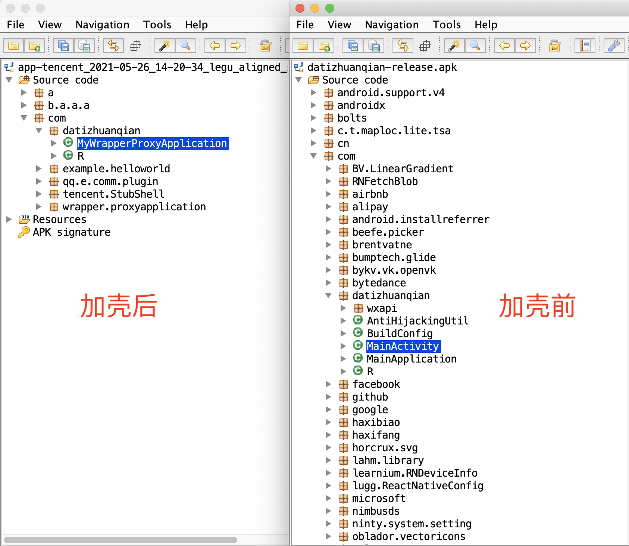Click the swap arrows Open Type icon
This screenshot has width=629, height=546.
click(114, 45)
